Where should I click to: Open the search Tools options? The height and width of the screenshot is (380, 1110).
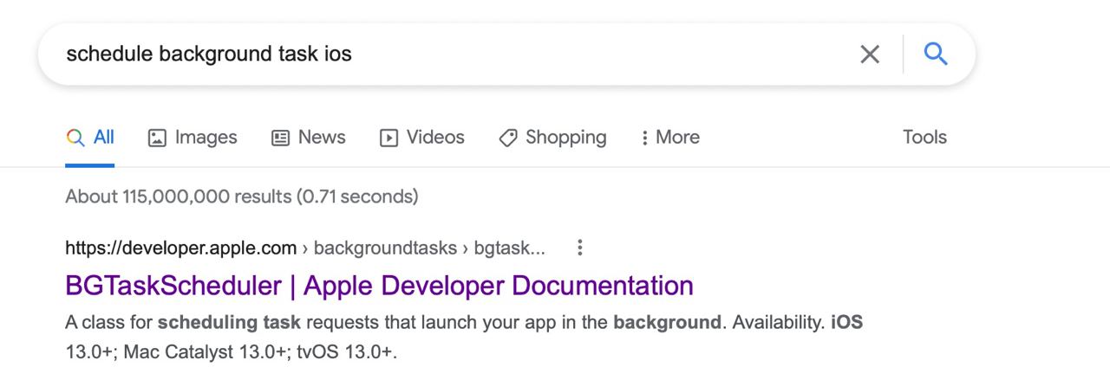pyautogui.click(x=924, y=138)
